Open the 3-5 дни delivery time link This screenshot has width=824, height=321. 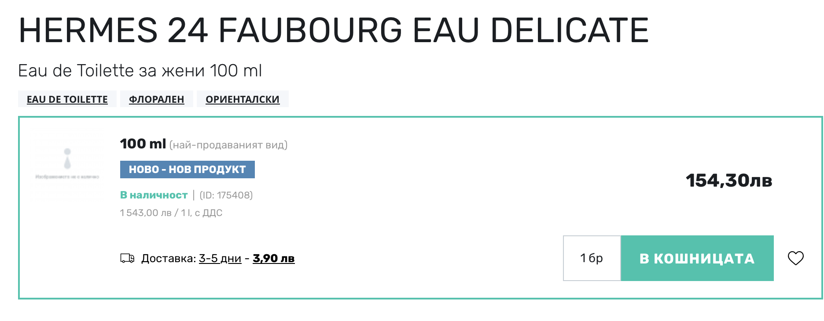click(220, 258)
